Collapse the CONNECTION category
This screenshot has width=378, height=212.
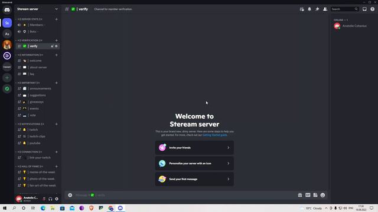(x=29, y=152)
